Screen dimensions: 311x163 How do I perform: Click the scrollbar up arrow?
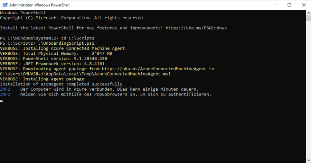[309, 13]
